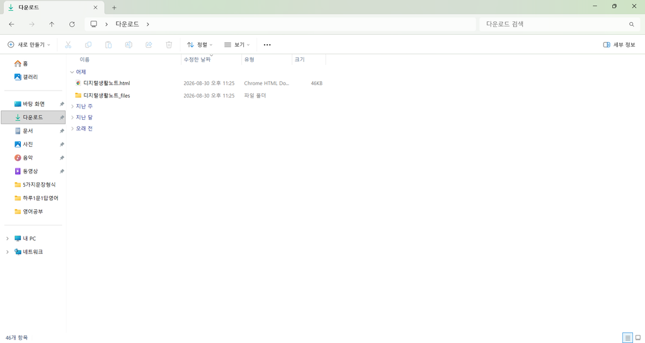Click chevron after 다운로드 in address bar

147,25
